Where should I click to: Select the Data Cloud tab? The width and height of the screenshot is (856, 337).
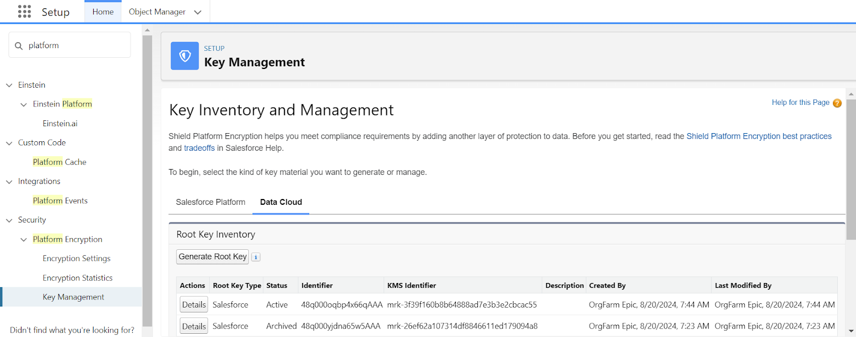click(281, 202)
